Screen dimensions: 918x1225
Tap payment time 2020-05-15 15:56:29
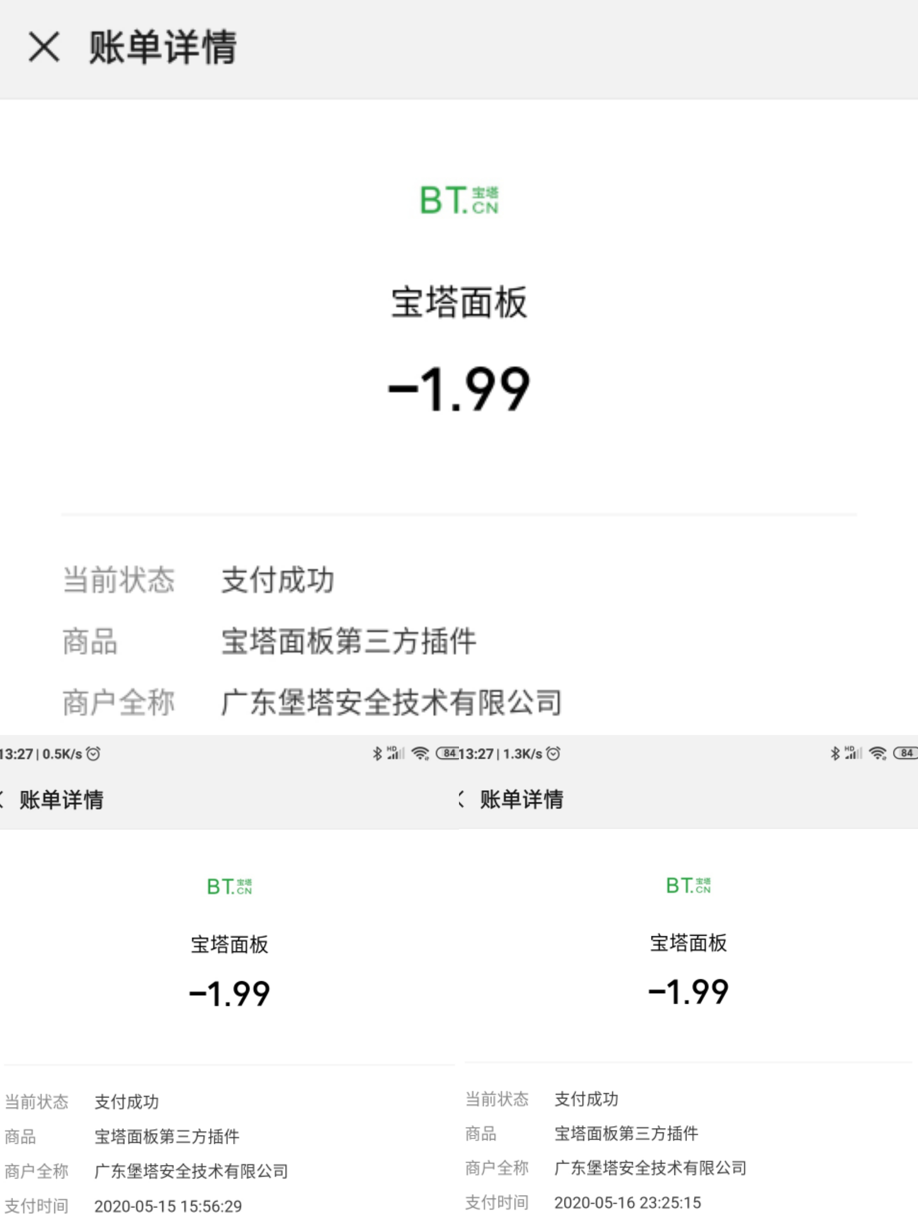pyautogui.click(x=168, y=1206)
